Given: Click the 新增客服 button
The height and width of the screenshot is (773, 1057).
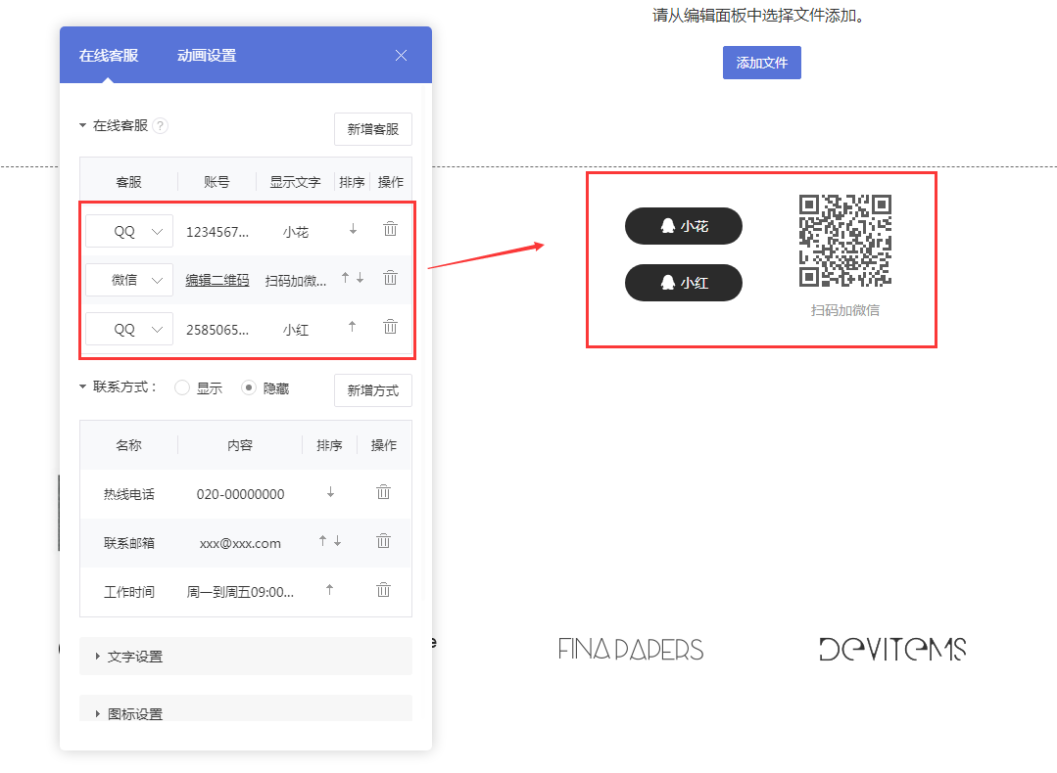Looking at the screenshot, I should 373,128.
